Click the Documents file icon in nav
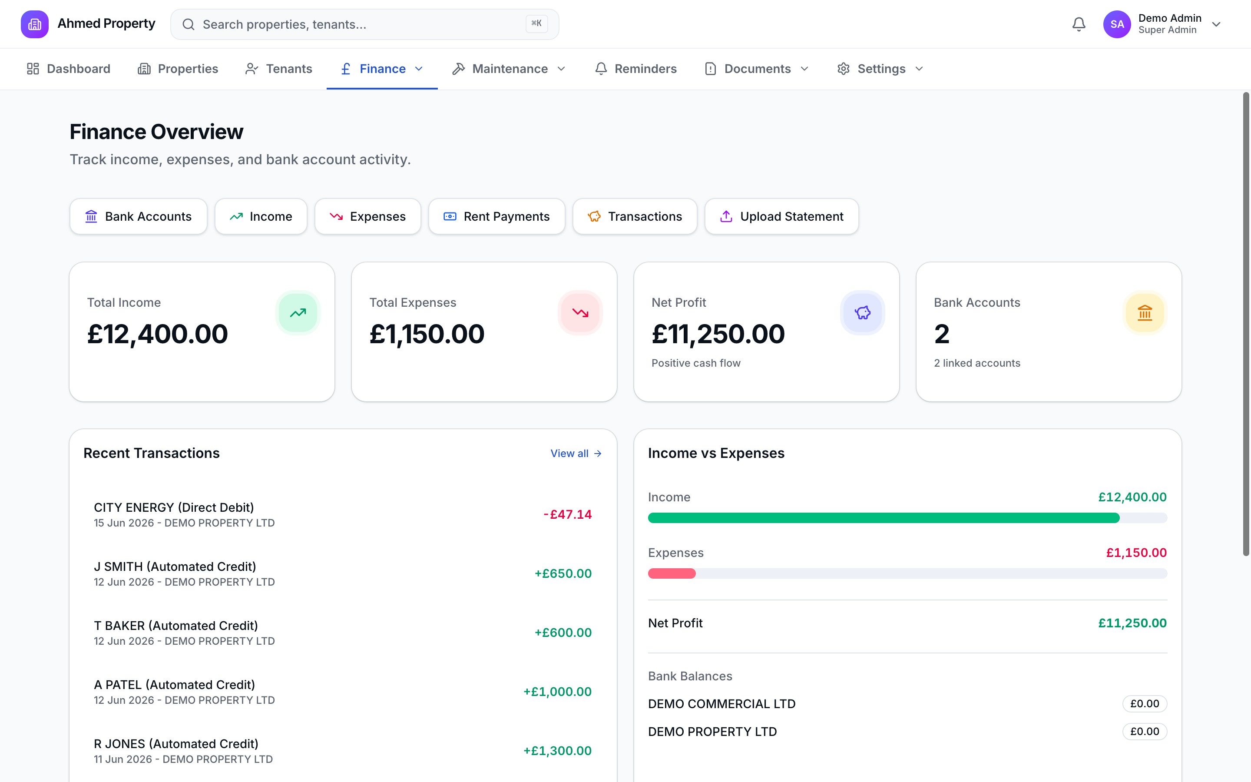 pyautogui.click(x=710, y=69)
